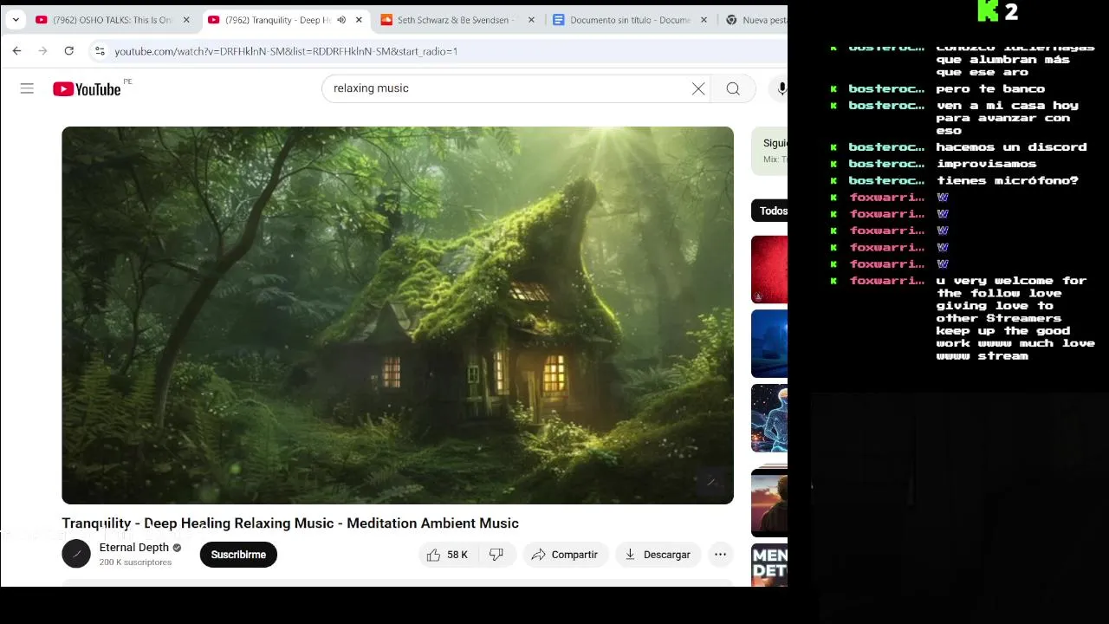
Task: Close the Tranquility tab
Action: (359, 20)
